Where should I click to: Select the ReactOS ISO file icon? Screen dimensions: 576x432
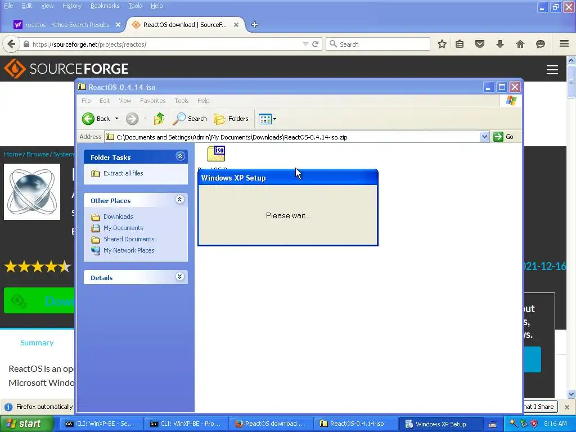pyautogui.click(x=216, y=154)
